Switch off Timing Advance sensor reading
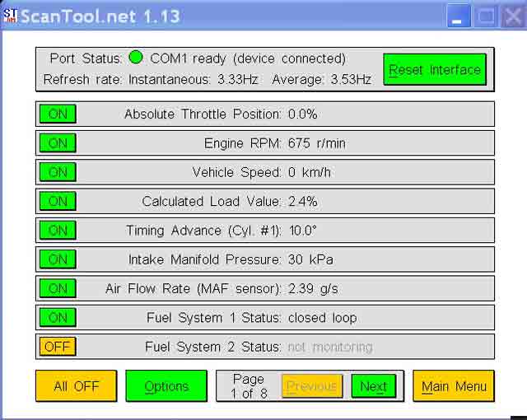This screenshot has width=527, height=420. click(x=58, y=231)
